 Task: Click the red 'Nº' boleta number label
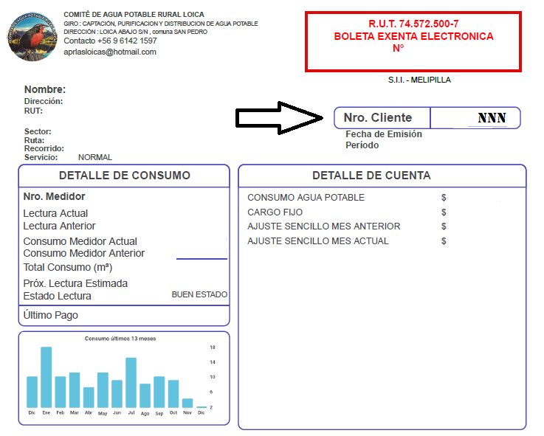click(x=399, y=48)
